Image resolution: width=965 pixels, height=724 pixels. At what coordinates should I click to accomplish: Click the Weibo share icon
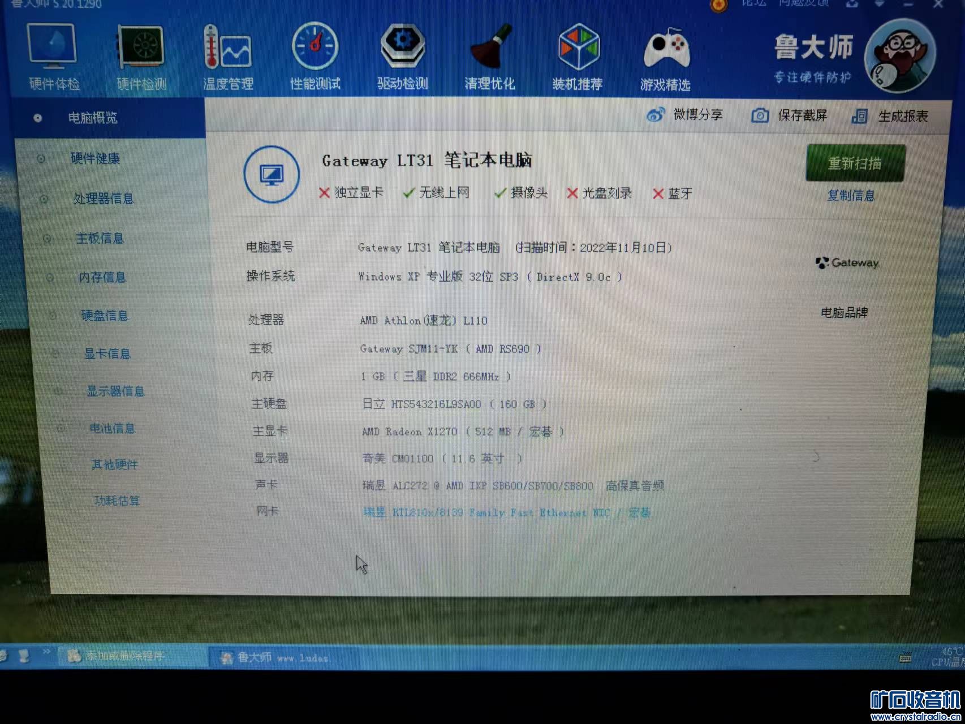coord(654,115)
